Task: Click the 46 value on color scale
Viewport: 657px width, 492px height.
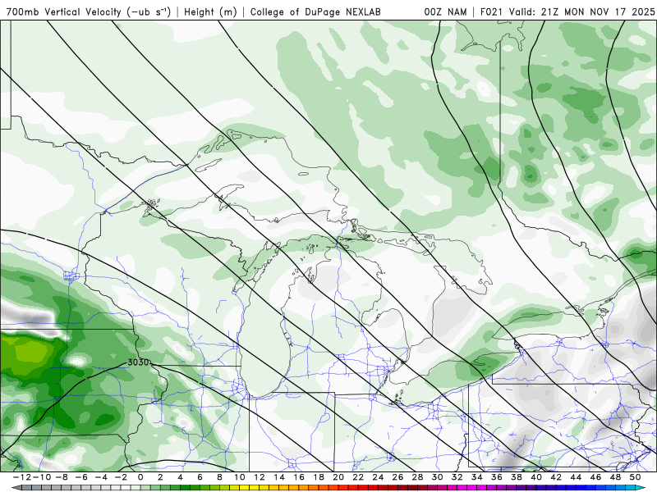Action: pyautogui.click(x=595, y=477)
